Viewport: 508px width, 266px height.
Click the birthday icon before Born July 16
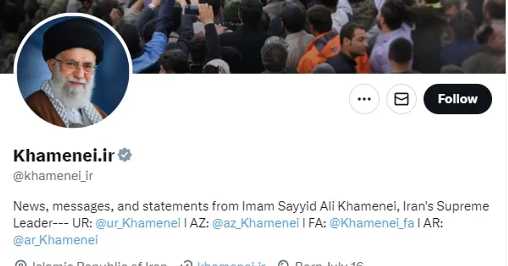click(283, 264)
